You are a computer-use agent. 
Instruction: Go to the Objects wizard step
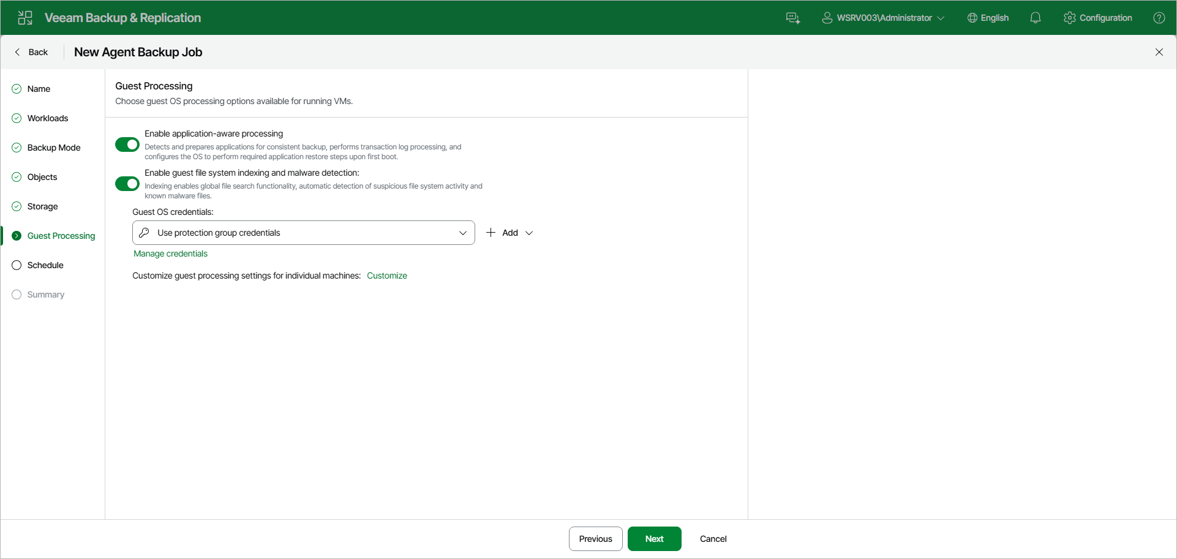pos(42,177)
